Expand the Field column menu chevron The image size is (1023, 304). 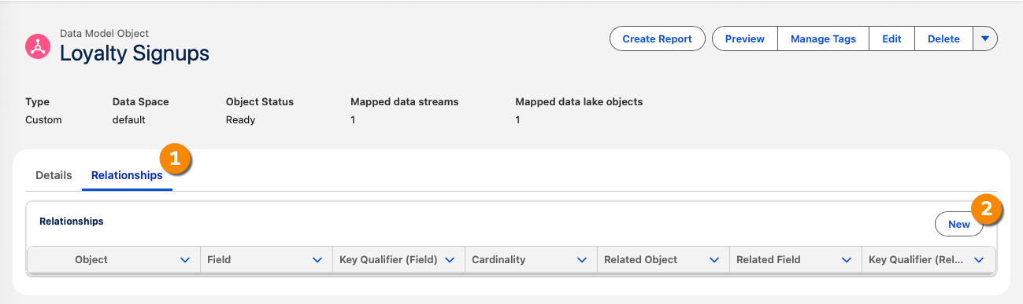point(317,259)
